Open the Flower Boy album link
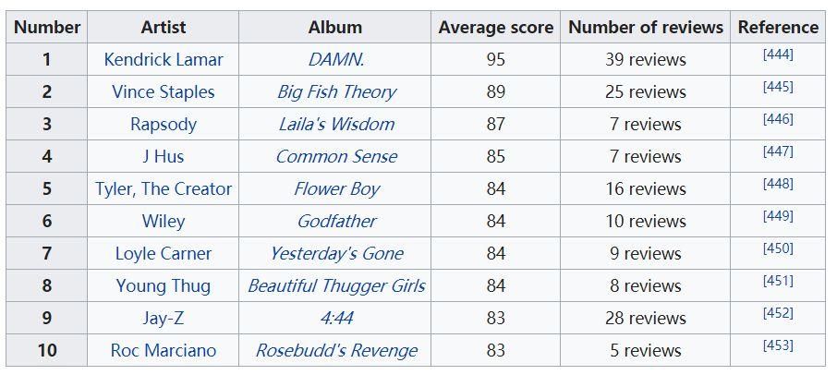Screen dimensions: 837x375 pyautogui.click(x=335, y=188)
